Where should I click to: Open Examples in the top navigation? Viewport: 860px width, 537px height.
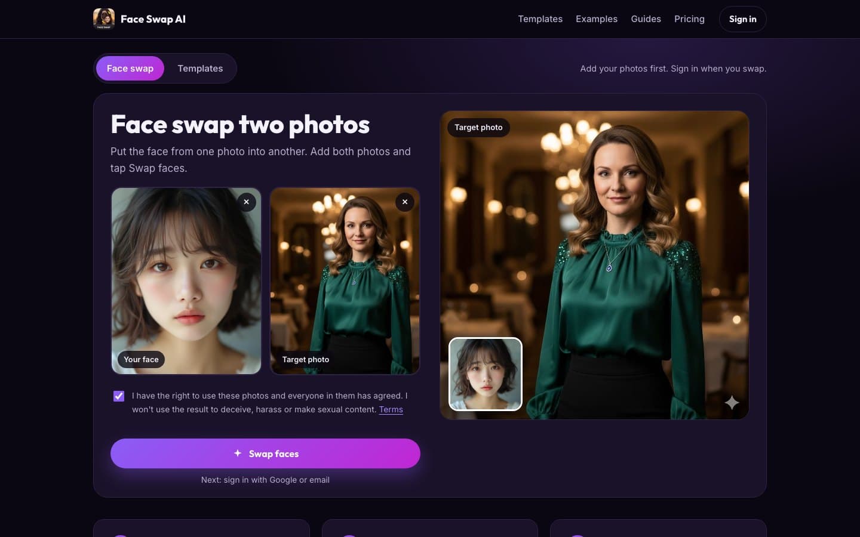click(x=597, y=19)
